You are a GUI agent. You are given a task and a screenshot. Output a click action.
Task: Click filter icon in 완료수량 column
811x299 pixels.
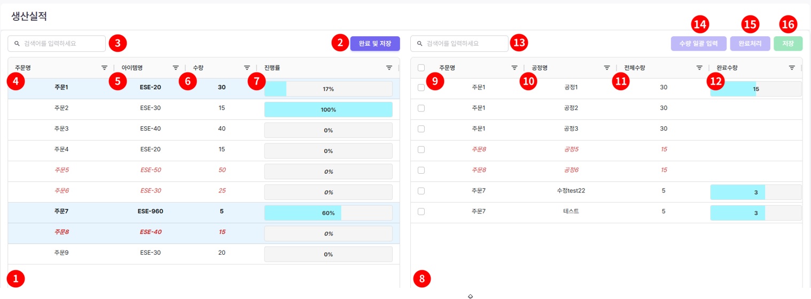coord(792,68)
